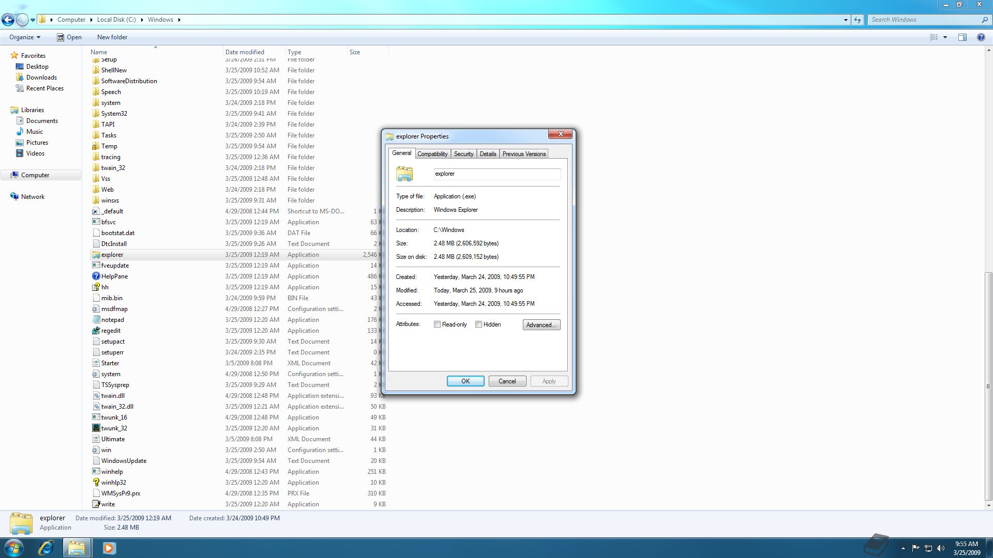The image size is (993, 558).
Task: Click the file list vertical scrollbar
Action: pos(988,386)
